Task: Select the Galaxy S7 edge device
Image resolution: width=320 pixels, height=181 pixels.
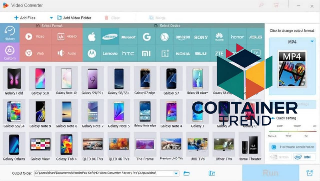Action: (x=145, y=81)
